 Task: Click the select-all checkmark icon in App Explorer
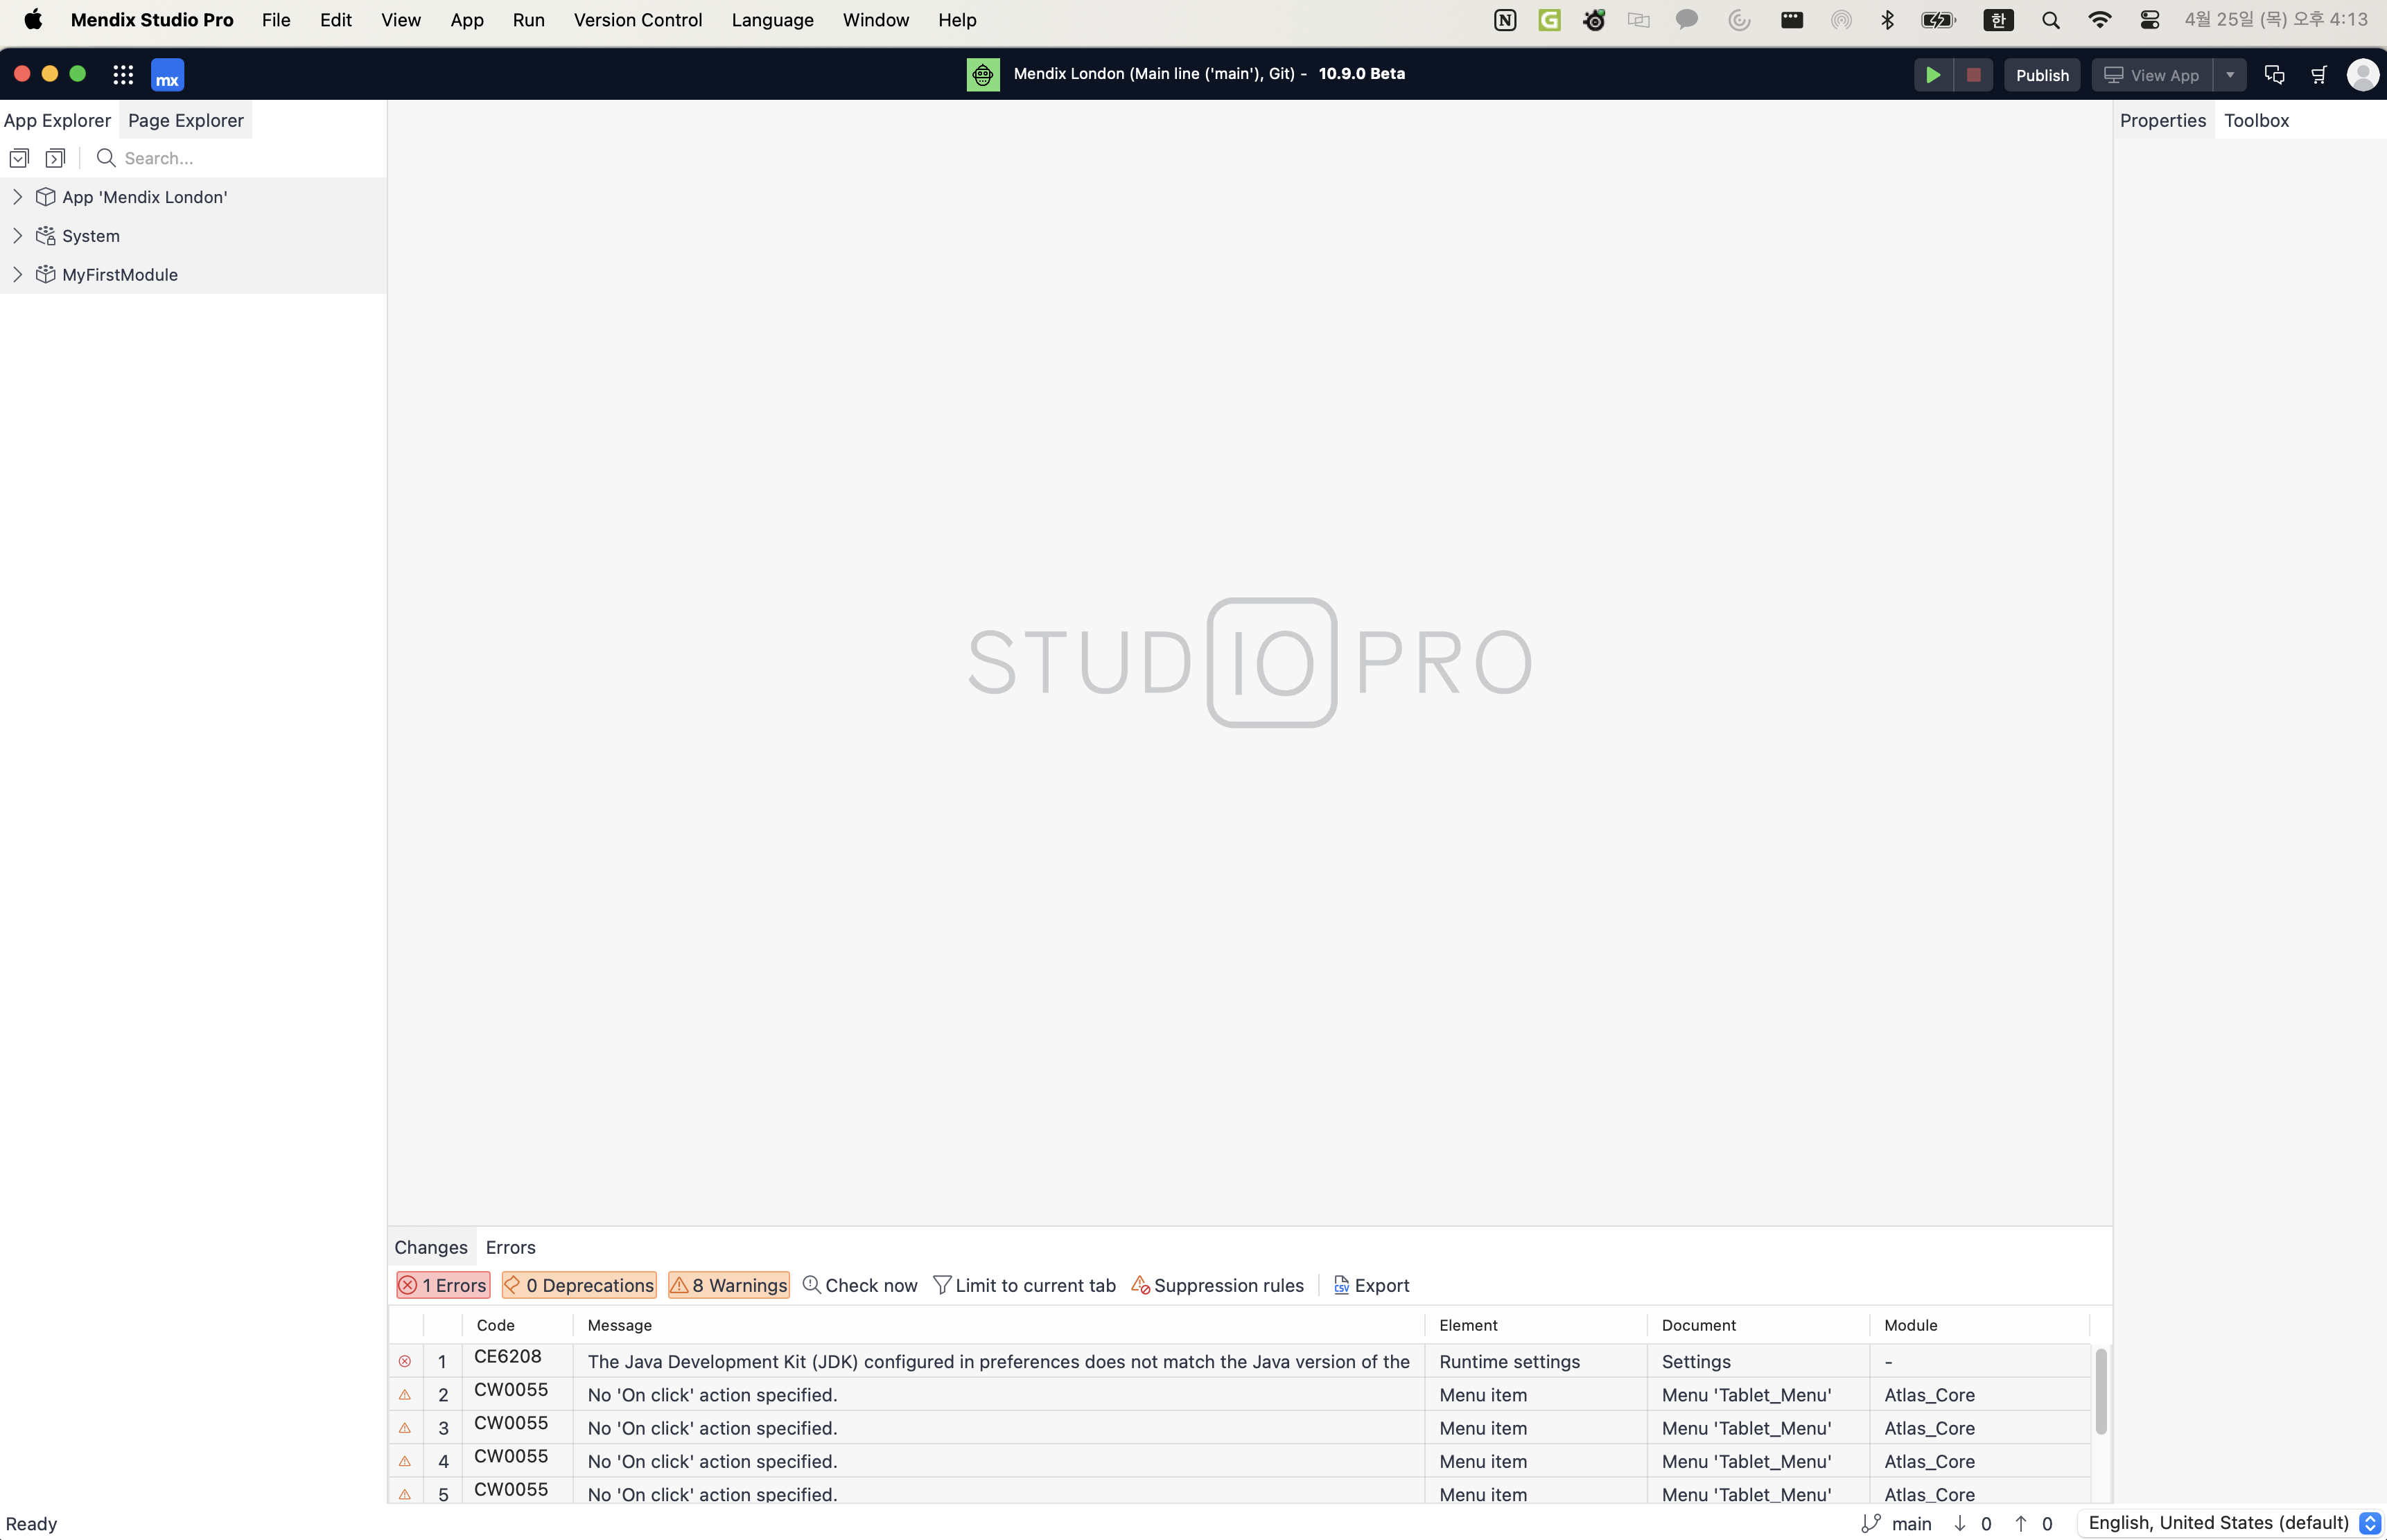19,158
